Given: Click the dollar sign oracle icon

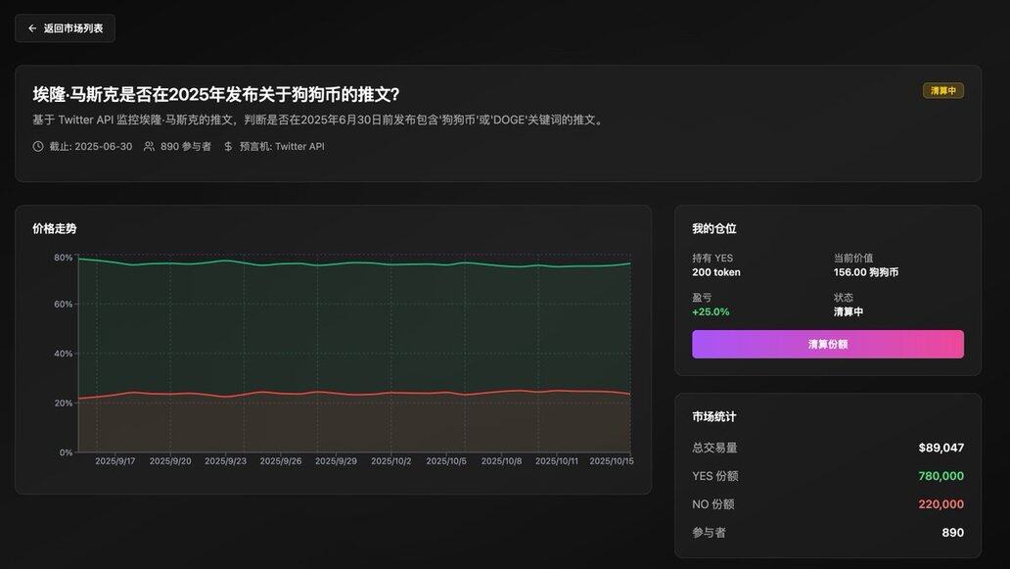Looking at the screenshot, I should [228, 147].
